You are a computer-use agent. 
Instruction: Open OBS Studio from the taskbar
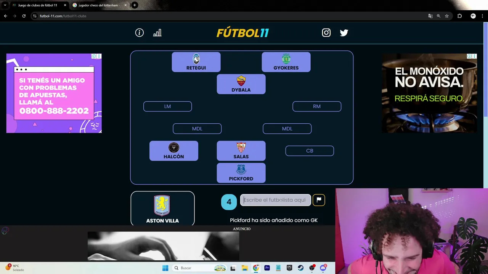click(312, 268)
